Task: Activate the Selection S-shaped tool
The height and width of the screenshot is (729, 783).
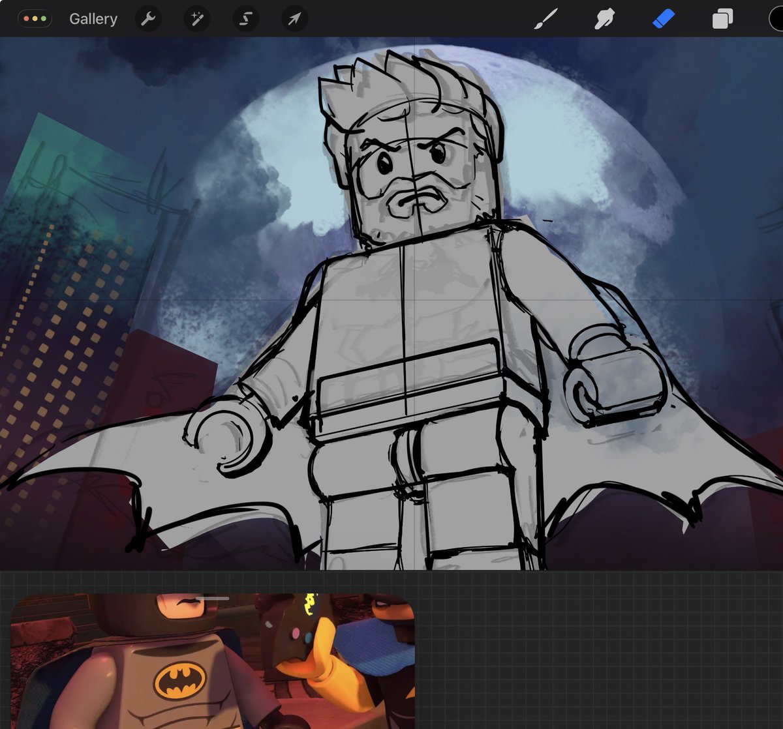Action: 245,19
